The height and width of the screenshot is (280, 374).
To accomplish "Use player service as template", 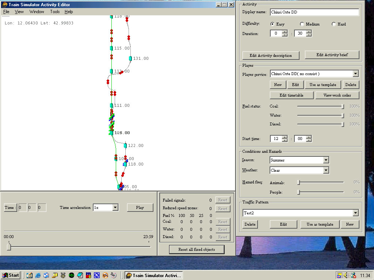I will (323, 85).
